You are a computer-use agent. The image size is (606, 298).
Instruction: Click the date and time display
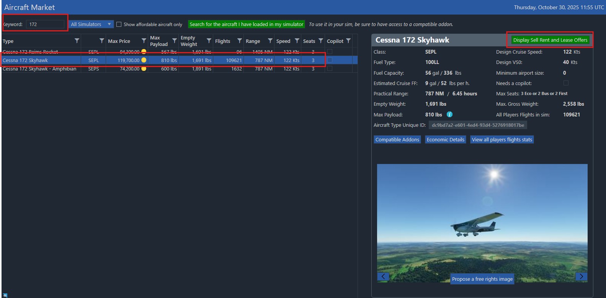coord(559,7)
